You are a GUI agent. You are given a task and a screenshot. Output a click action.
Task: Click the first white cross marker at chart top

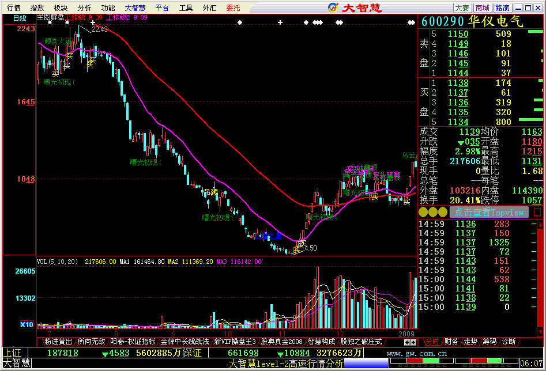pos(93,22)
